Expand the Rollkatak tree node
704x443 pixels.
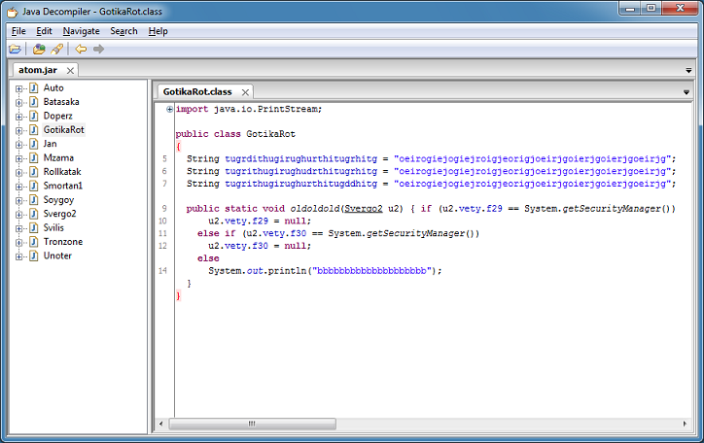coord(18,173)
